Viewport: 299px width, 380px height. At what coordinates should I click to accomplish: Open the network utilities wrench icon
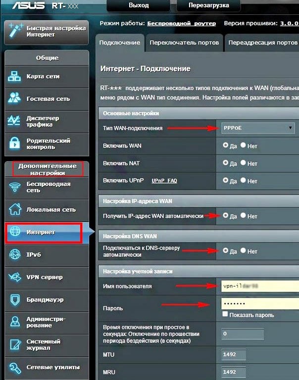pyautogui.click(x=15, y=368)
